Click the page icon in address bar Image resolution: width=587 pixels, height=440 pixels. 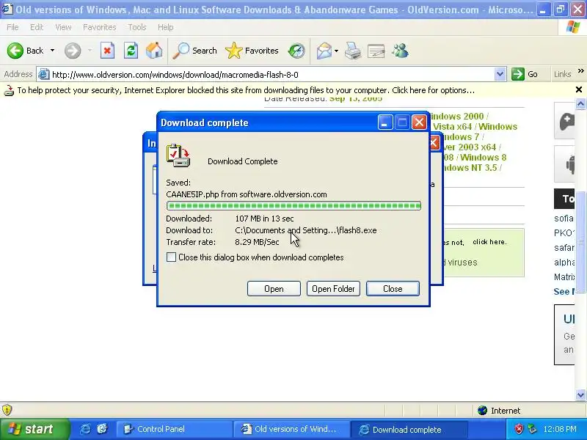click(x=44, y=75)
